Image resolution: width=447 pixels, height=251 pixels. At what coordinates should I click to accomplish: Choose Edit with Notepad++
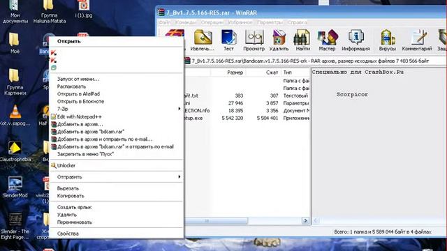click(x=117, y=116)
